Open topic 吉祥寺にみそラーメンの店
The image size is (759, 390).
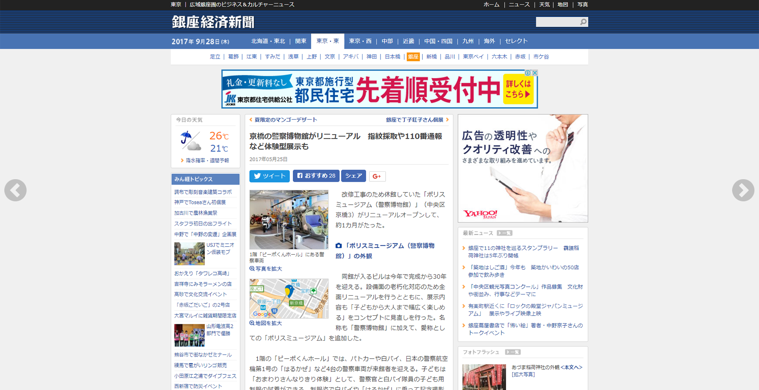(x=203, y=284)
